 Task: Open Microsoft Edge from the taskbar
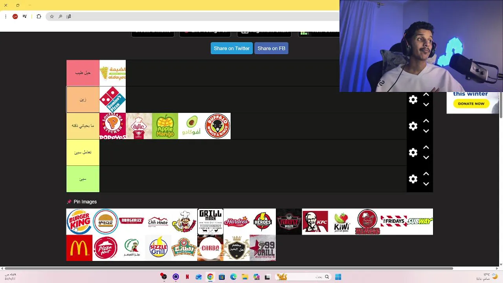pos(233,277)
